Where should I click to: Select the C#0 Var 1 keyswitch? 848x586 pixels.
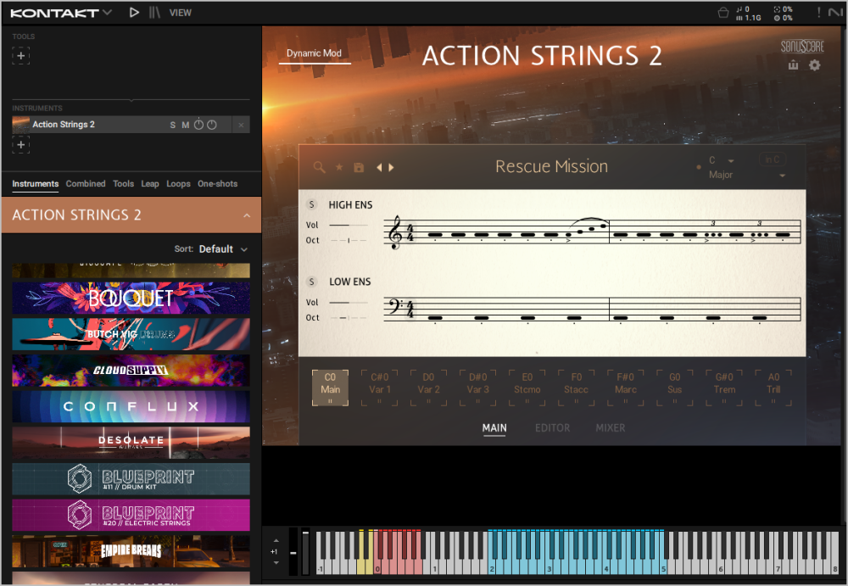pos(380,388)
